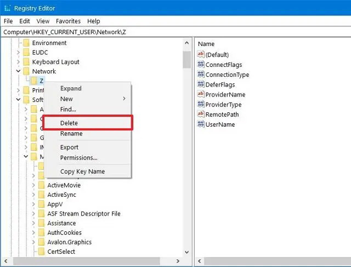Select the UserName value name
This screenshot has width=351, height=267.
(220, 124)
